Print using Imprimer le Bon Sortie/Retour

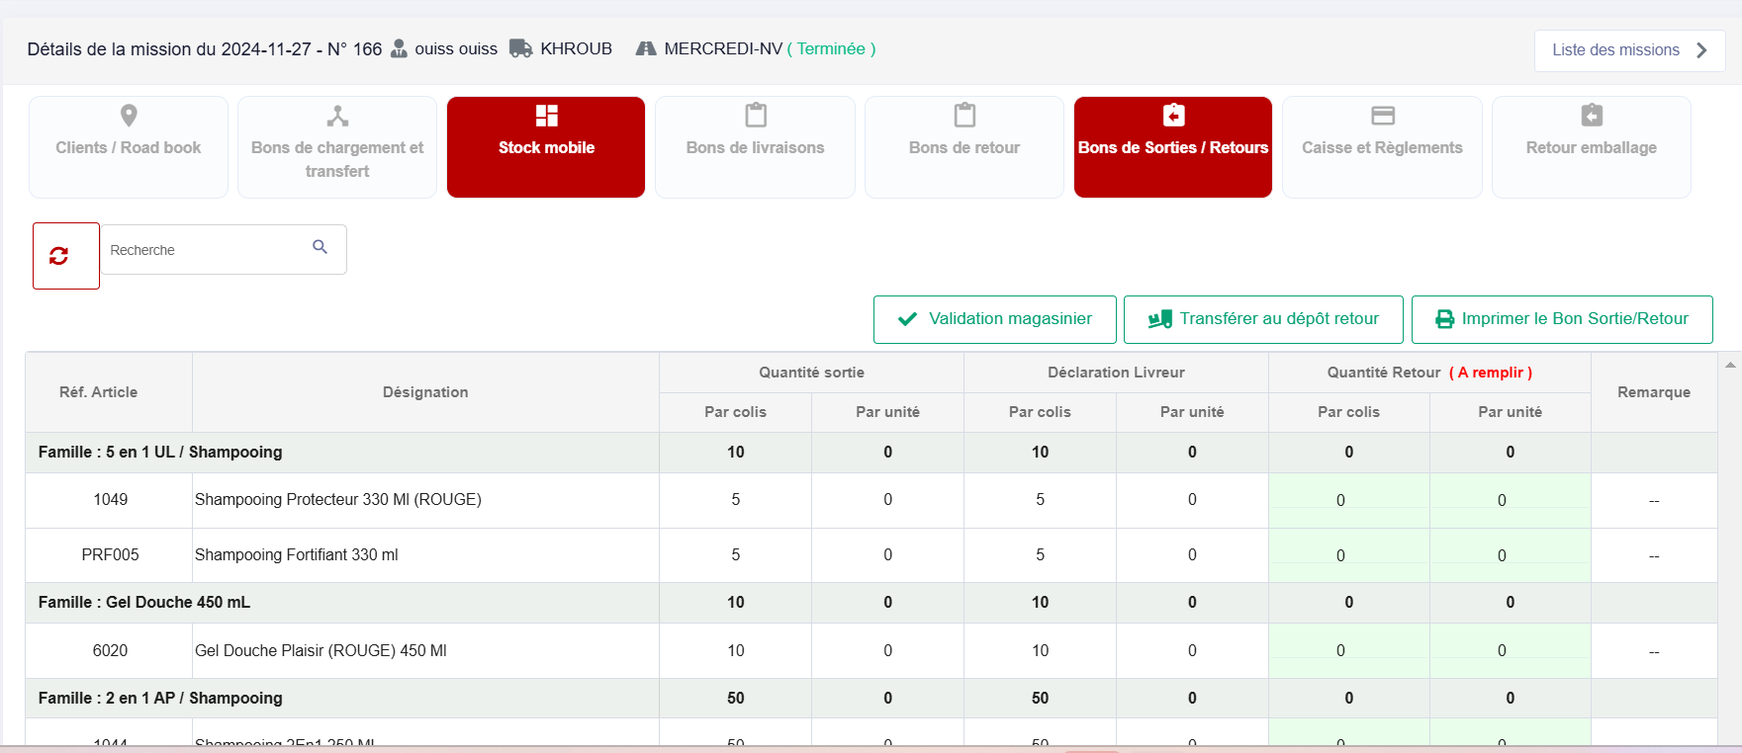(1561, 319)
